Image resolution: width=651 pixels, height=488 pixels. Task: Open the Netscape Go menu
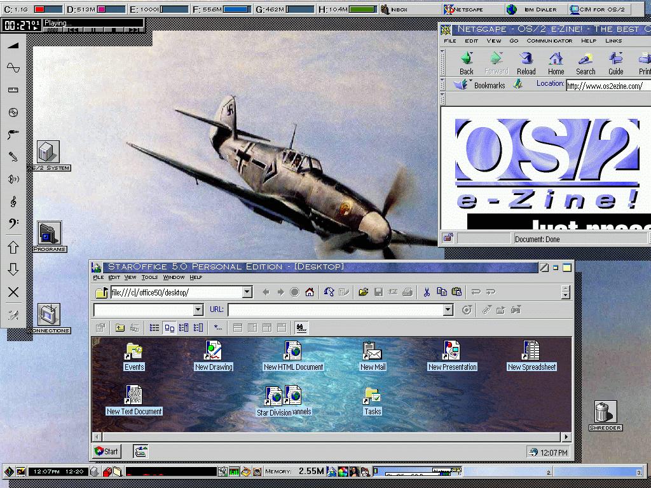click(514, 41)
